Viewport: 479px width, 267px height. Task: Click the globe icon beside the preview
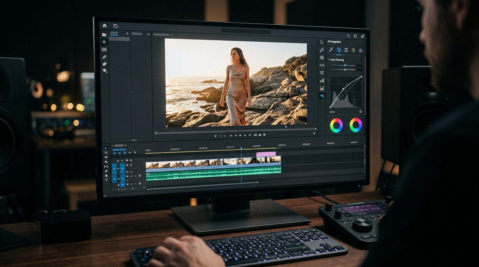click(x=322, y=58)
